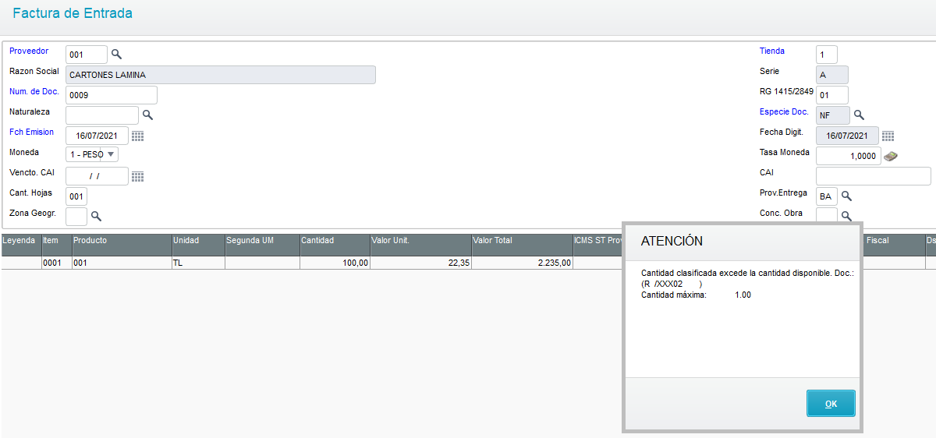Focus the Cant. Hojas field
The width and height of the screenshot is (936, 438).
pyautogui.click(x=76, y=196)
